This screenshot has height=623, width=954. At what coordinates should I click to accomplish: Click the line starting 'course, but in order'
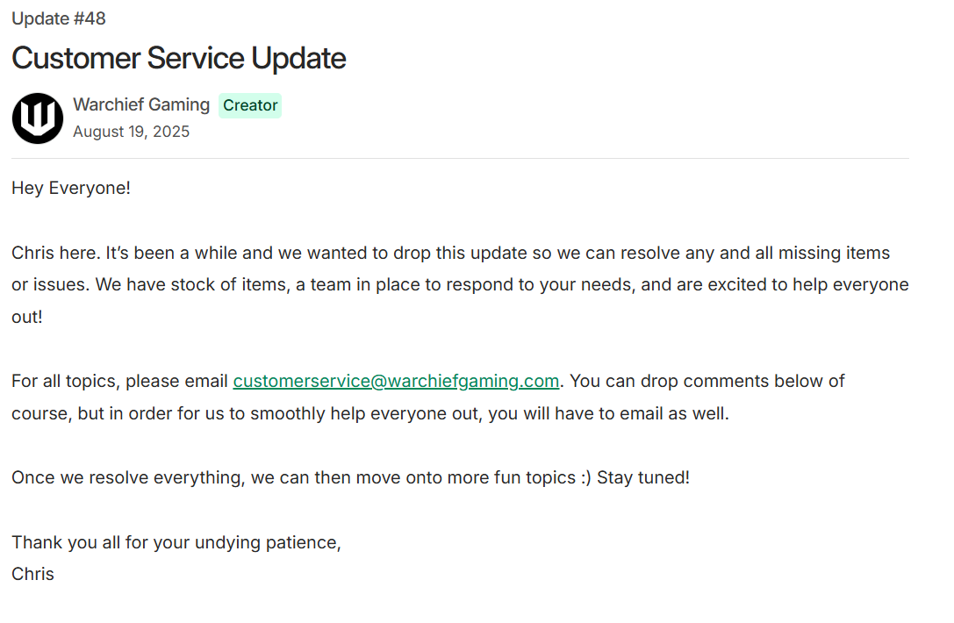point(369,412)
